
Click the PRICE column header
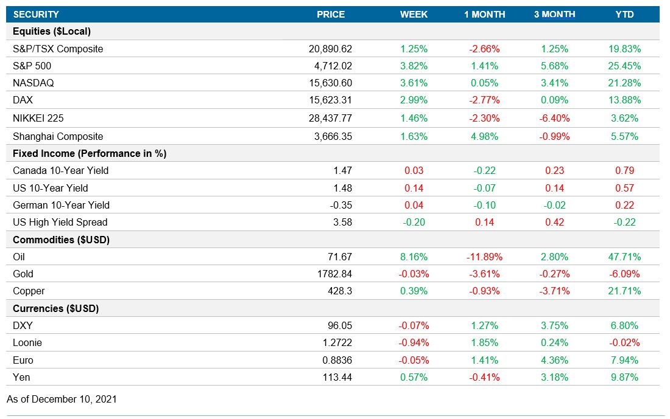coord(331,15)
